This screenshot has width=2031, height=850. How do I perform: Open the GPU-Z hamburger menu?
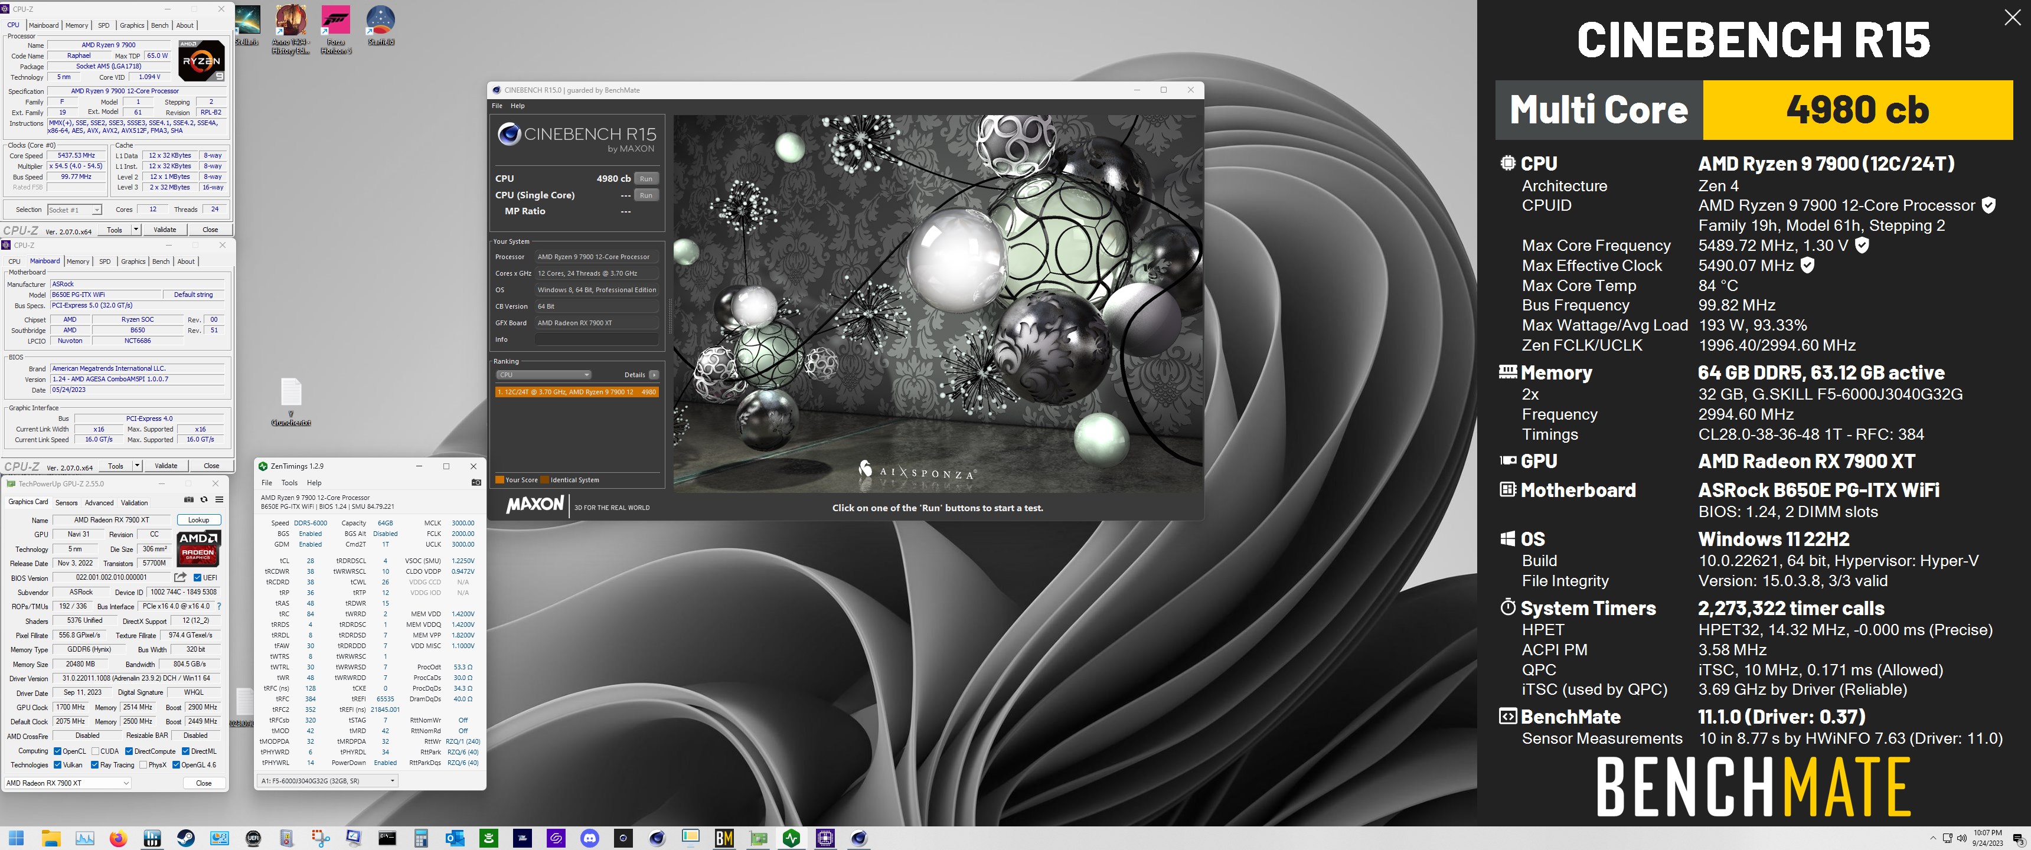[219, 499]
